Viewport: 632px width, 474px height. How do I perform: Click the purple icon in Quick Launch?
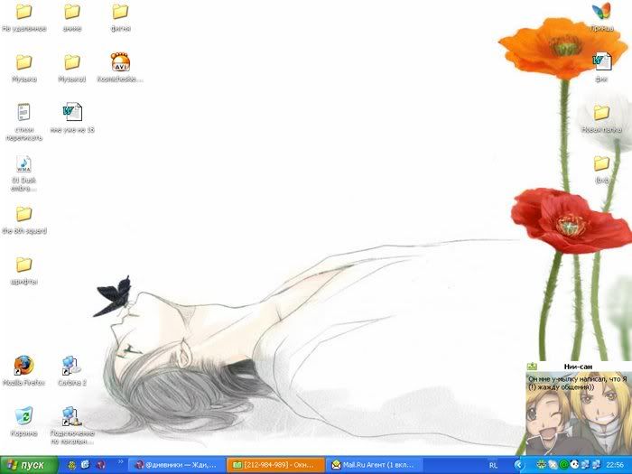[101, 465]
